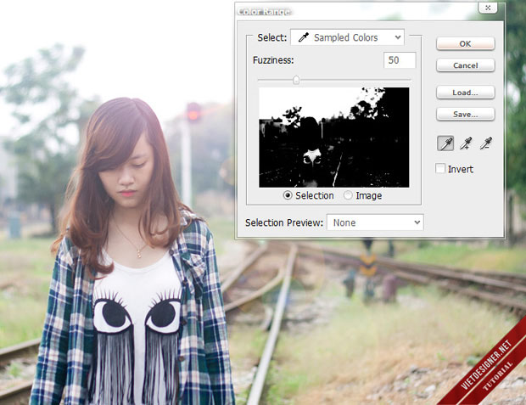Click the black-and-white selection preview thumbnail
This screenshot has height=405, width=526.
click(333, 138)
